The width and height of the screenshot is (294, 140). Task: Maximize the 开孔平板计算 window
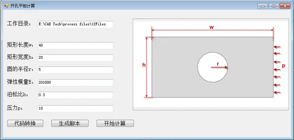274,6
